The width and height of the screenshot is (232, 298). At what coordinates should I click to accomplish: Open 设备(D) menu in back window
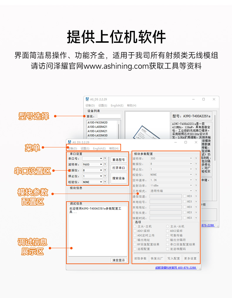pyautogui.click(x=90, y=106)
